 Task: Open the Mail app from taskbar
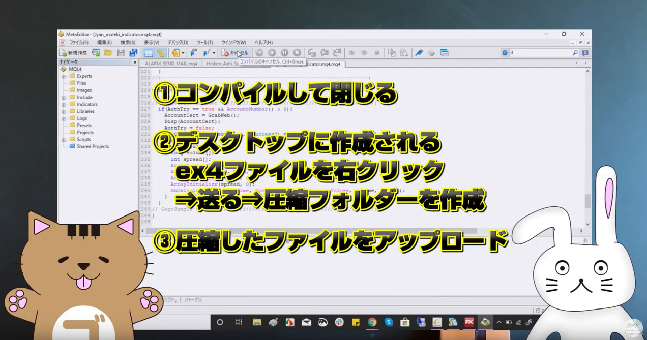306,322
